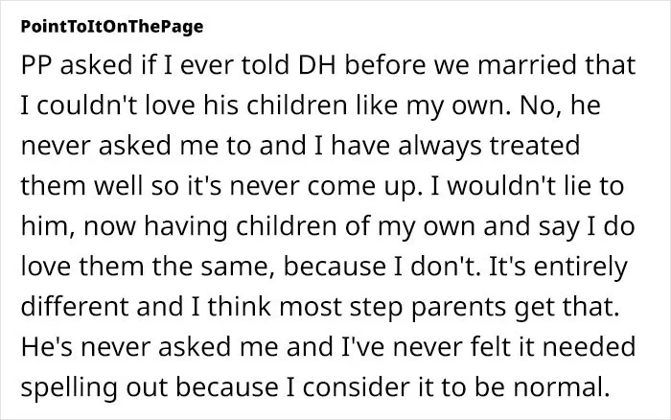The image size is (671, 420).
Task: Click the word "different" starting seventh line
Action: tap(74, 307)
